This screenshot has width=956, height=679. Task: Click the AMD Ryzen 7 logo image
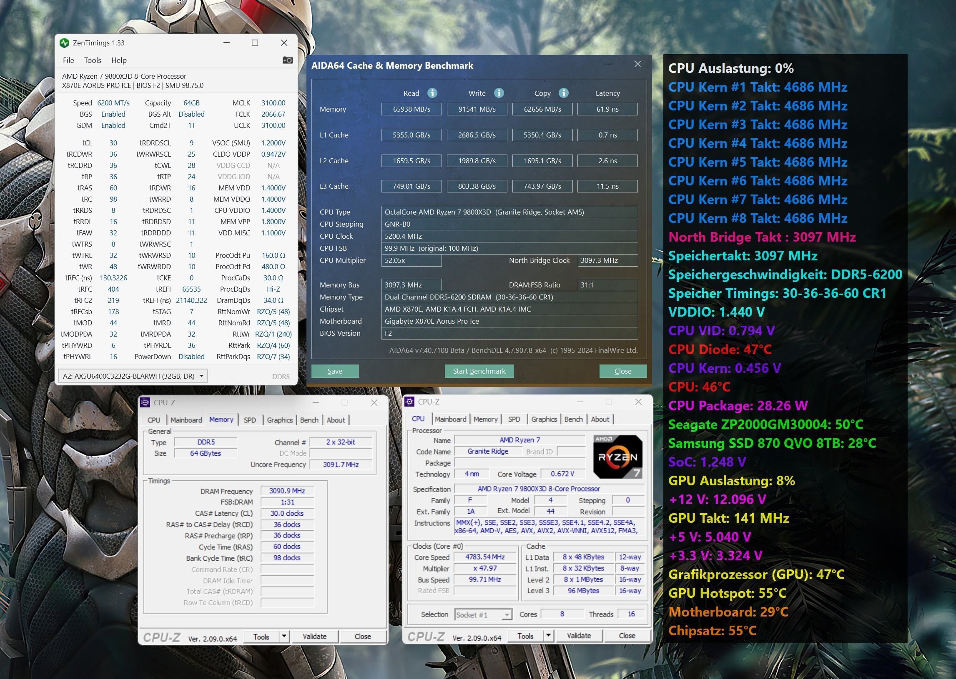click(617, 457)
